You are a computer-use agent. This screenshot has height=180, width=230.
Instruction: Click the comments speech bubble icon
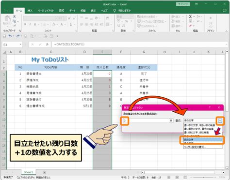point(225,11)
